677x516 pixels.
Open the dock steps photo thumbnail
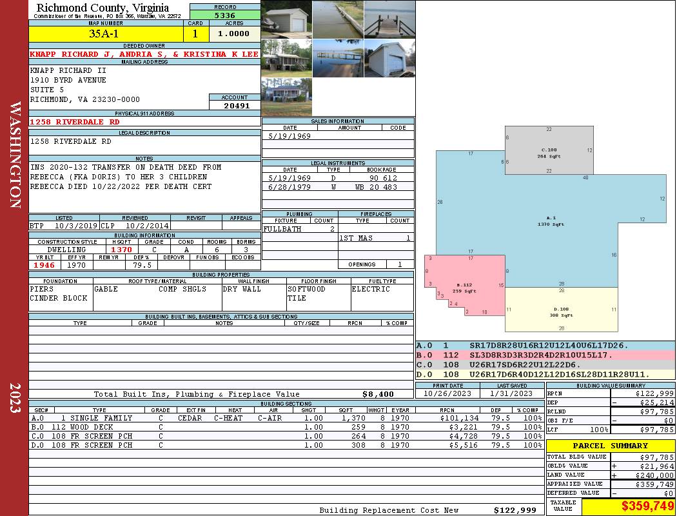point(390,19)
